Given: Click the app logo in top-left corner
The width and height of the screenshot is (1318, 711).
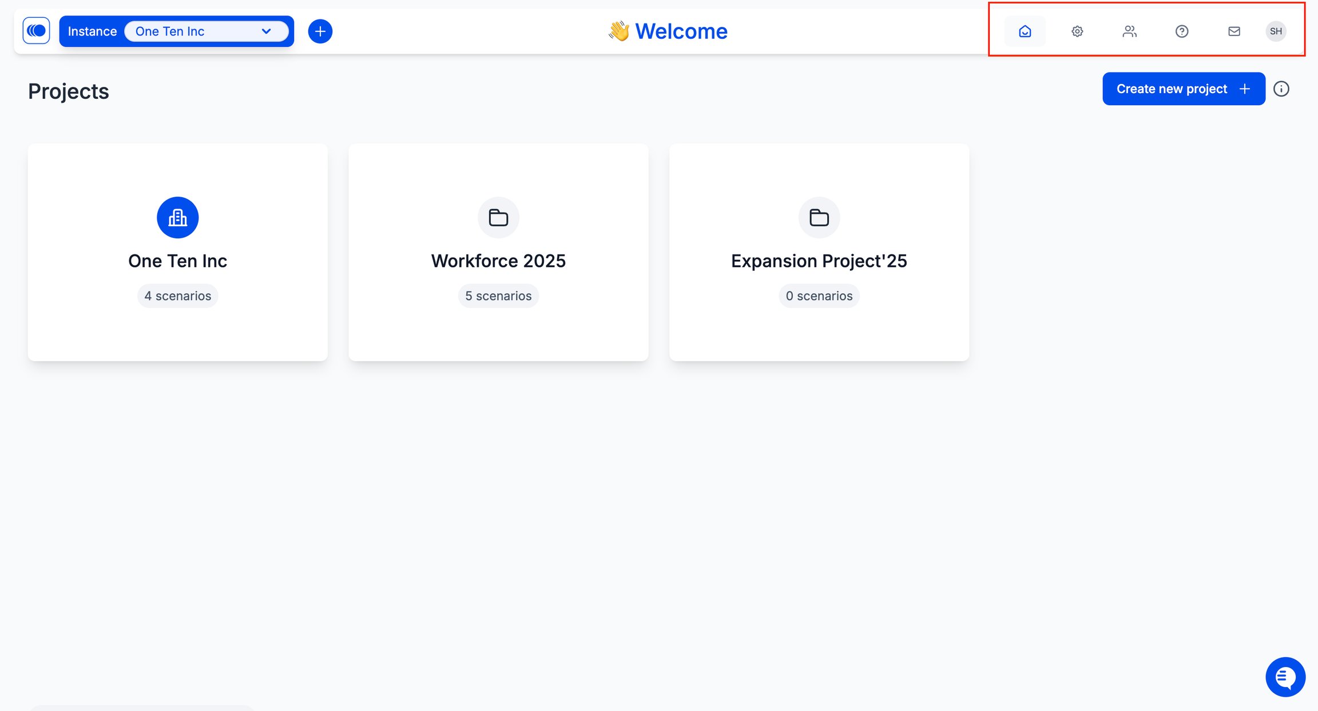Looking at the screenshot, I should 36,31.
